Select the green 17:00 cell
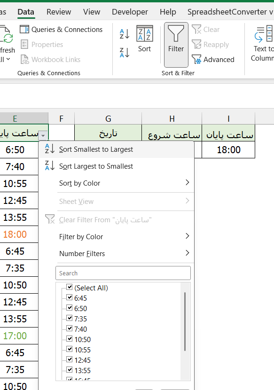The height and width of the screenshot is (390, 274). pos(19,336)
